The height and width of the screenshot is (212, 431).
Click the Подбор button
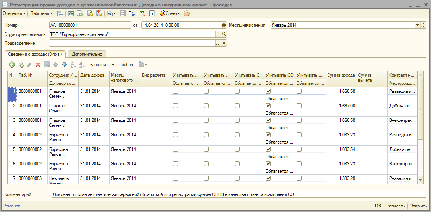(x=126, y=65)
